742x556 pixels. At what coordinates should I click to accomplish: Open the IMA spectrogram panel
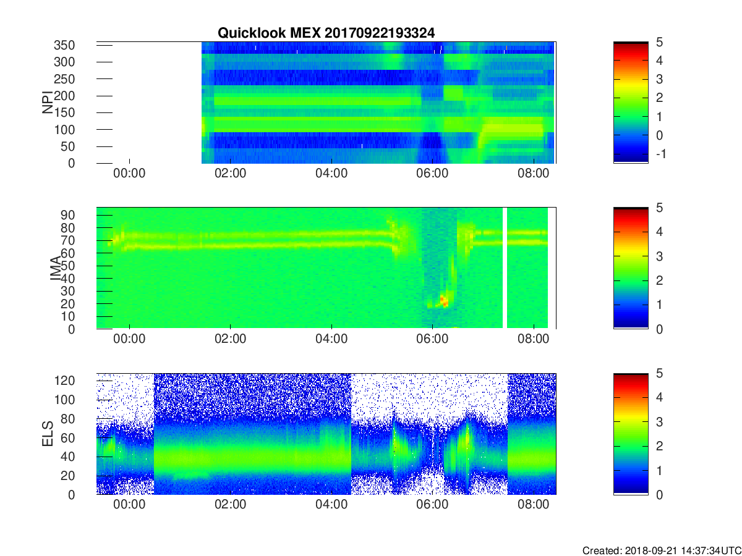coord(326,268)
